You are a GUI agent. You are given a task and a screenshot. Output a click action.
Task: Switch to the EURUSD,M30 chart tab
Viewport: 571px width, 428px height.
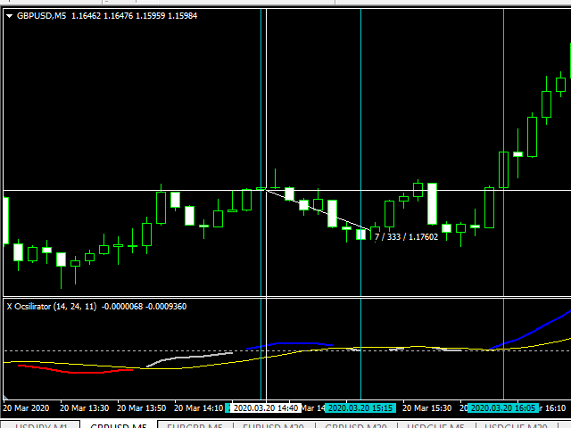point(274,425)
